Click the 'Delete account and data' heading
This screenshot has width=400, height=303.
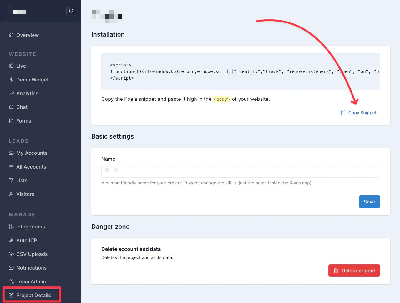(x=131, y=249)
